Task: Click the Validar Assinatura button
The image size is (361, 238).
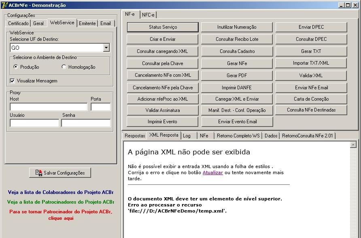Action: pyautogui.click(x=163, y=110)
